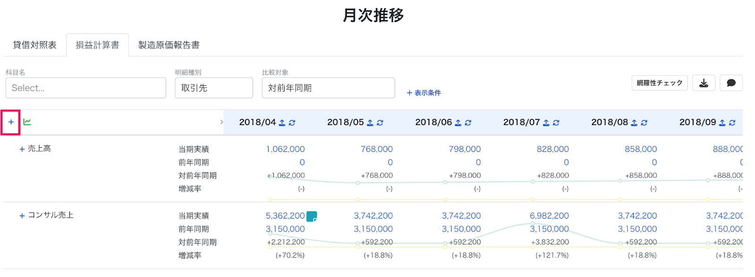Click upload icon beside 2018/09
This screenshot has height=277, width=755.
click(x=722, y=123)
